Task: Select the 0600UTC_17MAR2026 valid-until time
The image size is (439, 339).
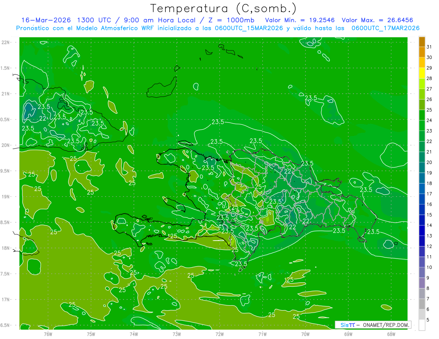Action: [385, 28]
